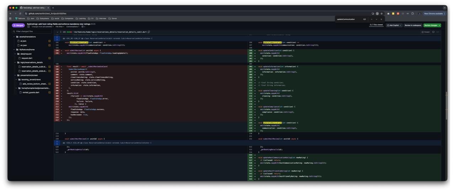Go to next find-in-page match
The height and width of the screenshot is (191, 455).
click(x=376, y=19)
